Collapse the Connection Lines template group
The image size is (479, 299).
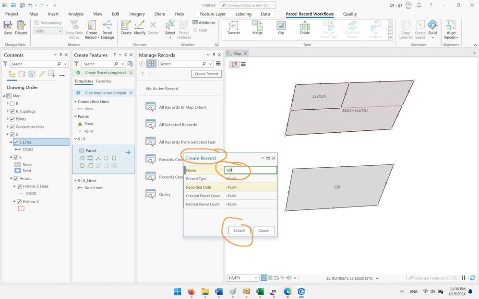75,101
